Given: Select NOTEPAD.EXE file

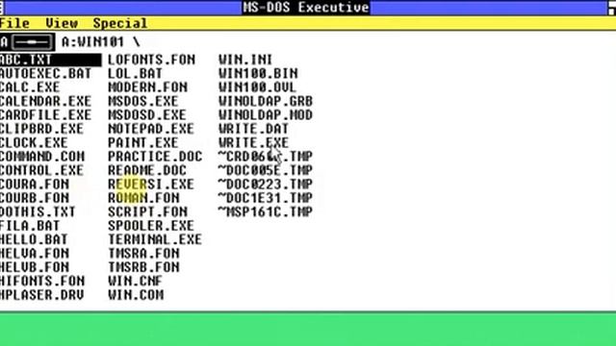Looking at the screenshot, I should click(151, 129).
